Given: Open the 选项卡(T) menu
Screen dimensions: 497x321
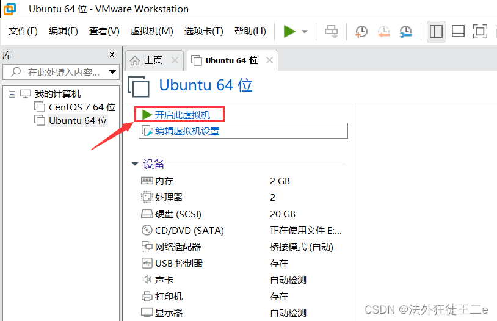Looking at the screenshot, I should [x=203, y=31].
